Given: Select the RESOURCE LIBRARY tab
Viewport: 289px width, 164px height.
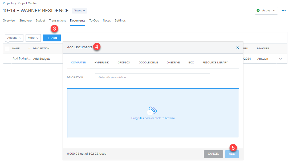Looking at the screenshot, I should 215,62.
